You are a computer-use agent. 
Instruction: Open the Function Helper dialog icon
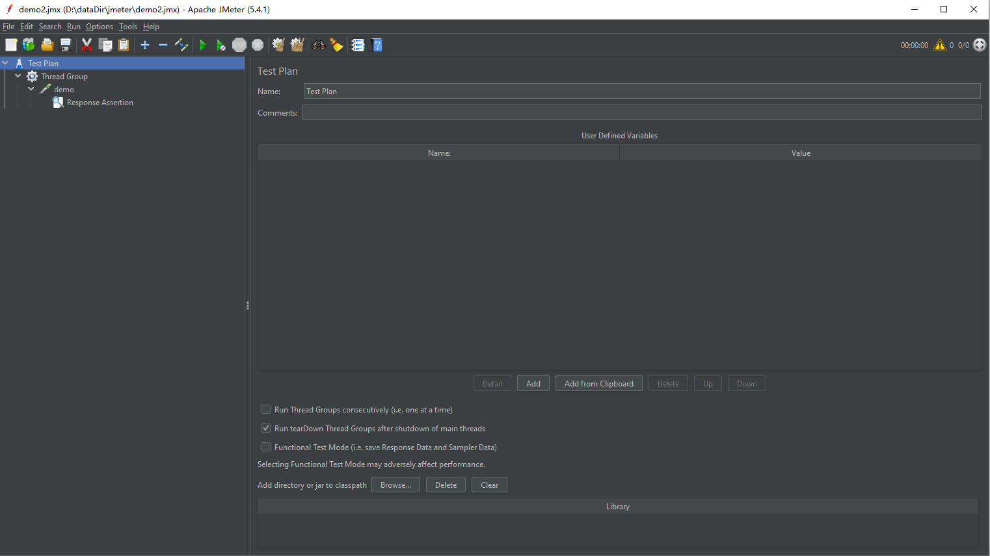[358, 45]
